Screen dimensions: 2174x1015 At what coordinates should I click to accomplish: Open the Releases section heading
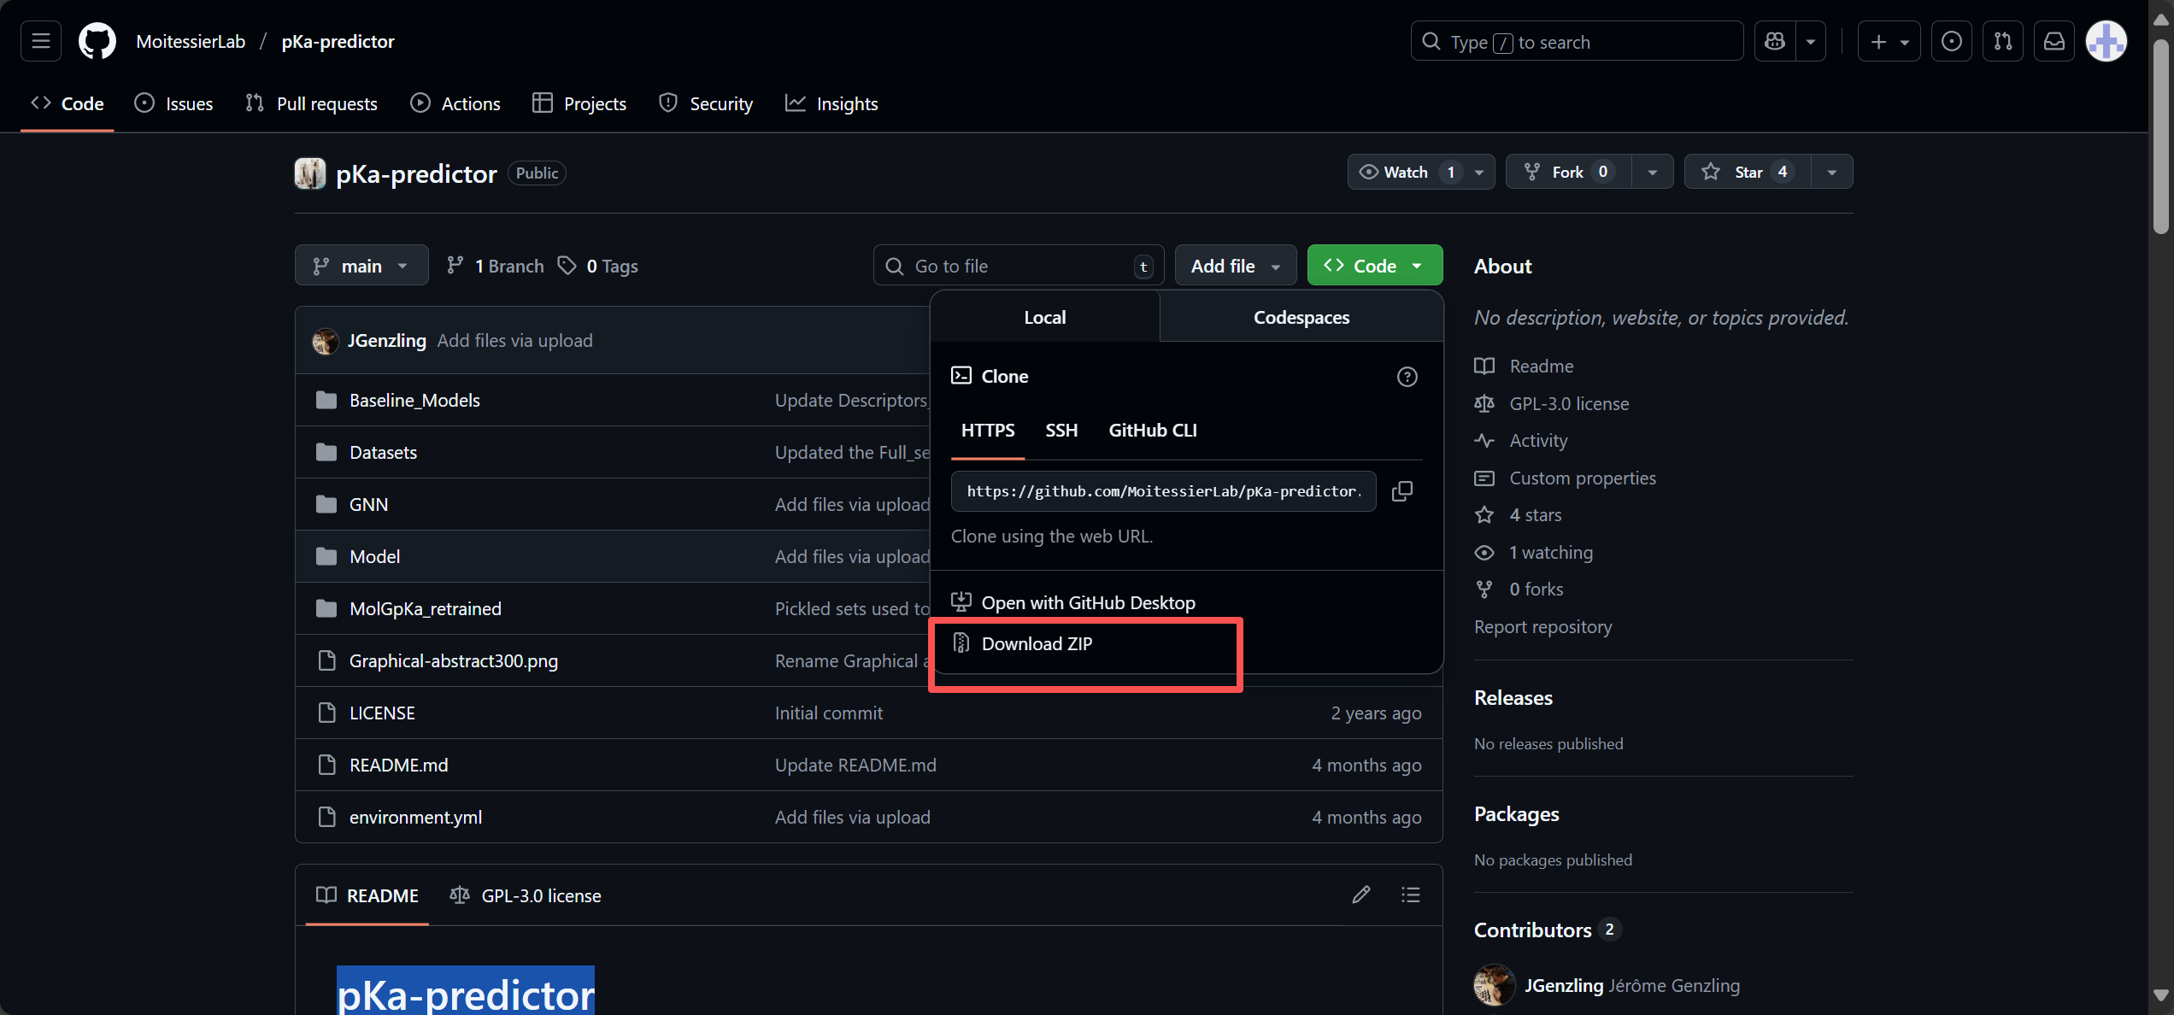pos(1513,698)
